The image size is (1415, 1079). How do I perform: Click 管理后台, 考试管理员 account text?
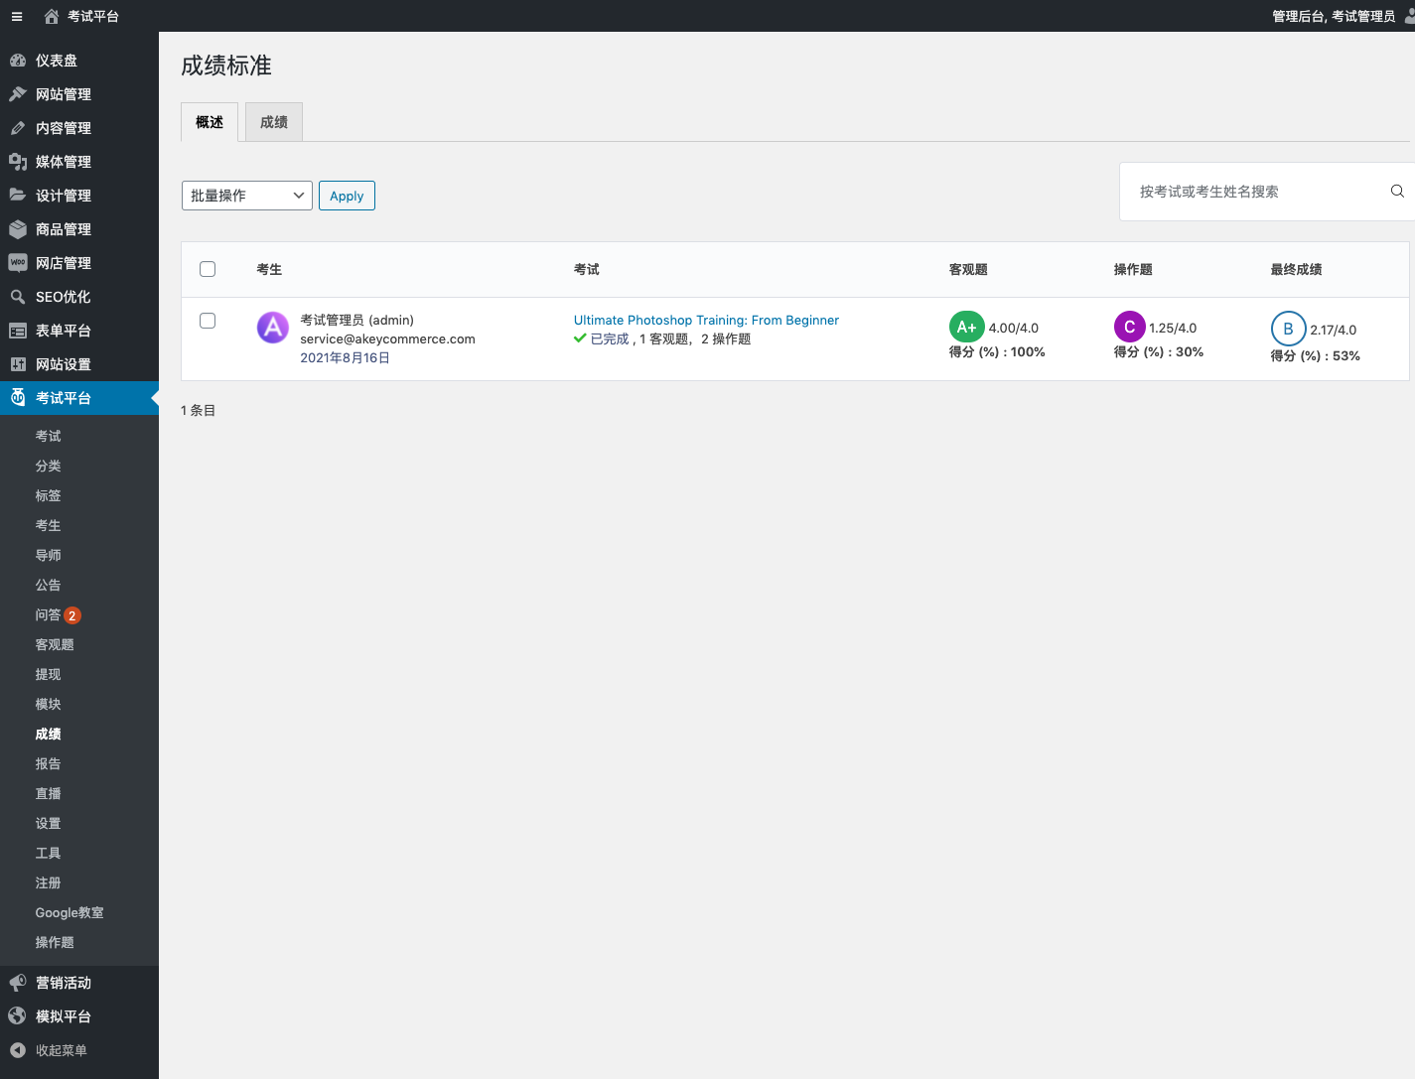[x=1334, y=16]
